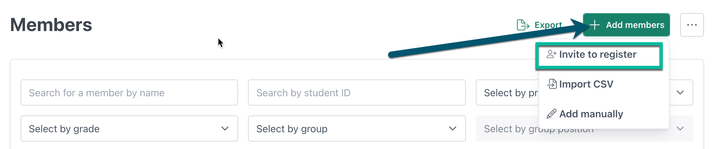Image resolution: width=717 pixels, height=149 pixels.
Task: Focus the Search by student ID field
Action: click(x=357, y=93)
